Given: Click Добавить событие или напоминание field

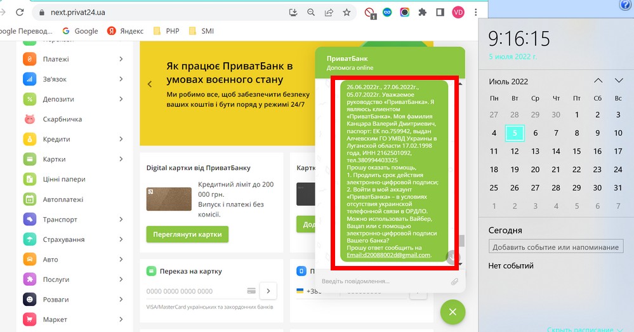Looking at the screenshot, I should (555, 247).
